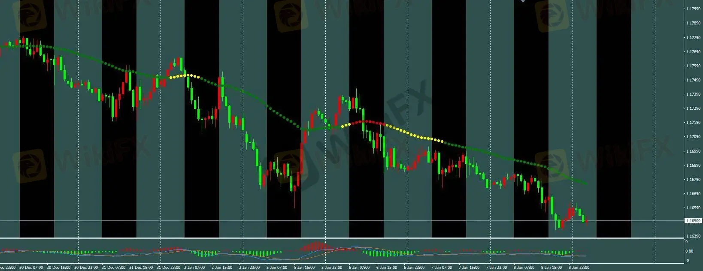This screenshot has width=703, height=271.
Task: Click the end of the green moving average line
Action: point(586,184)
